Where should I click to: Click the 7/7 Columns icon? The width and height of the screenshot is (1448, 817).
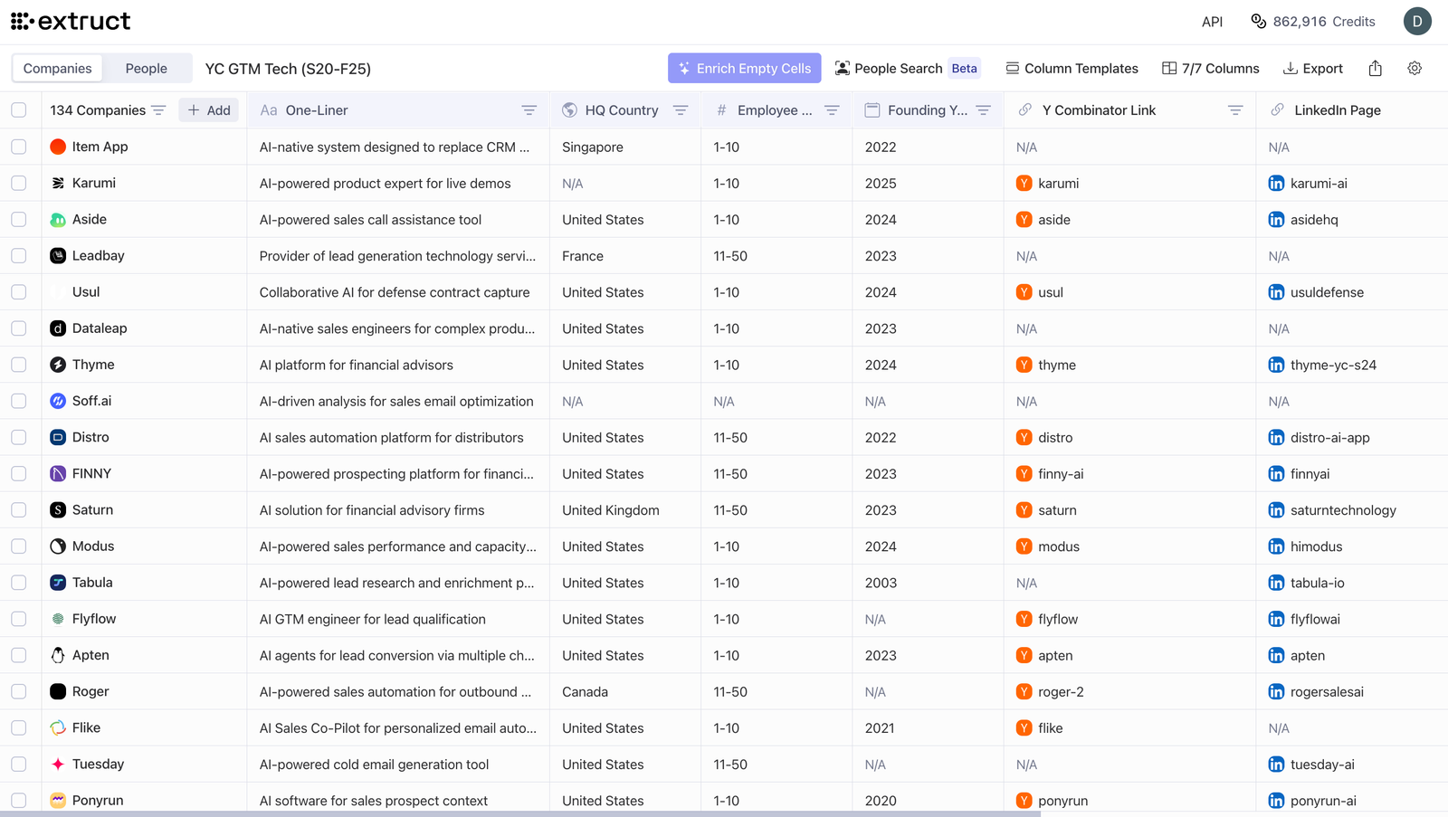1169,68
